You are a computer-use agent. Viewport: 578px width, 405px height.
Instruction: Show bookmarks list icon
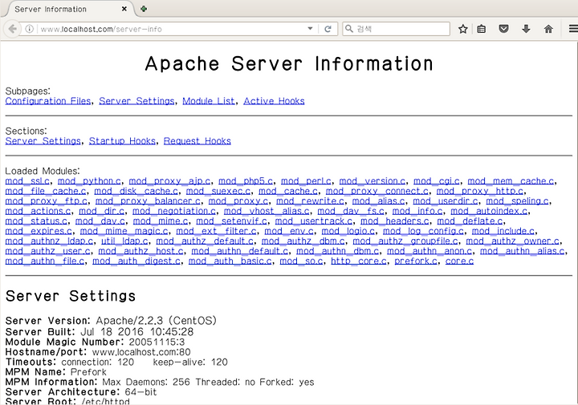(482, 29)
